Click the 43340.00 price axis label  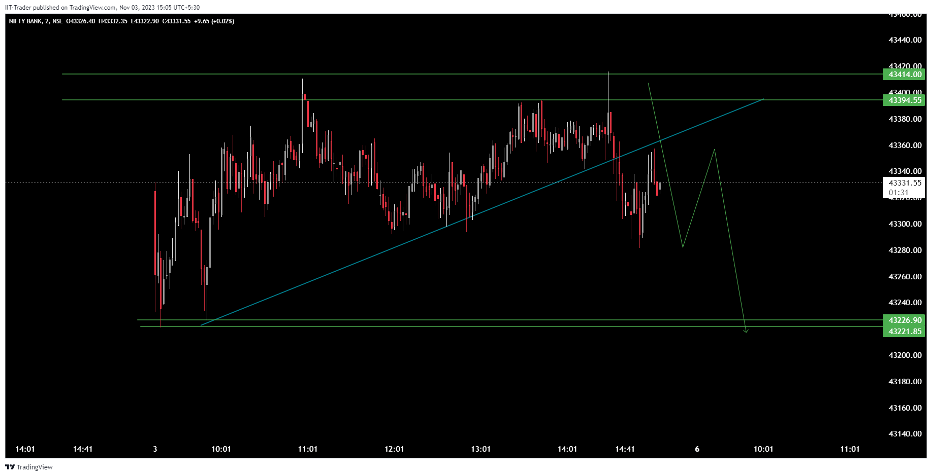click(905, 171)
